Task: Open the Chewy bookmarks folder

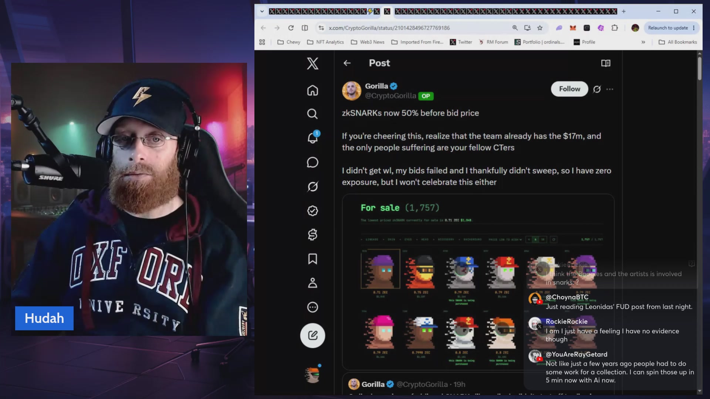Action: click(289, 42)
